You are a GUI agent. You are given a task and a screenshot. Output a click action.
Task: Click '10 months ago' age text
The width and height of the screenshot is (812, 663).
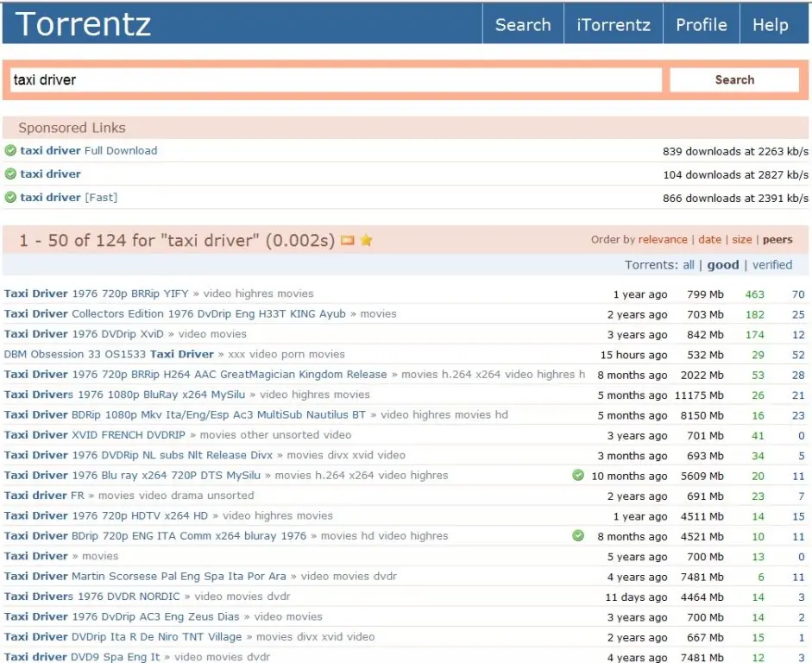click(x=630, y=476)
